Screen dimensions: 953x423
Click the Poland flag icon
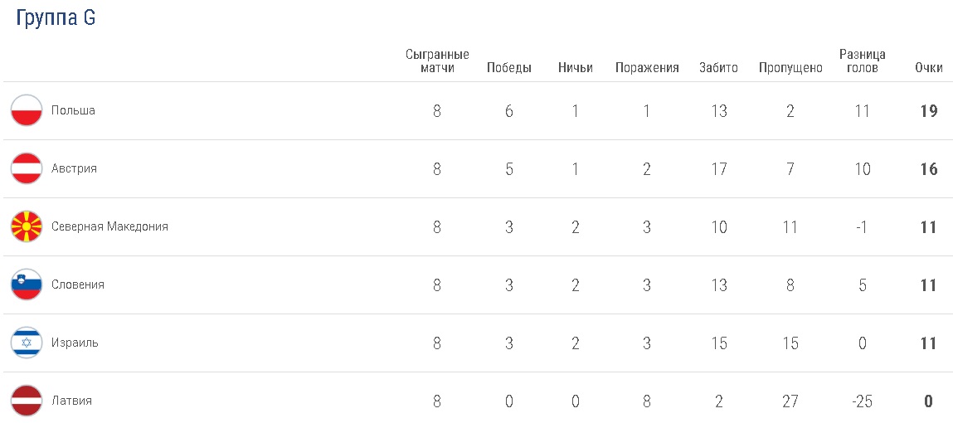[27, 110]
